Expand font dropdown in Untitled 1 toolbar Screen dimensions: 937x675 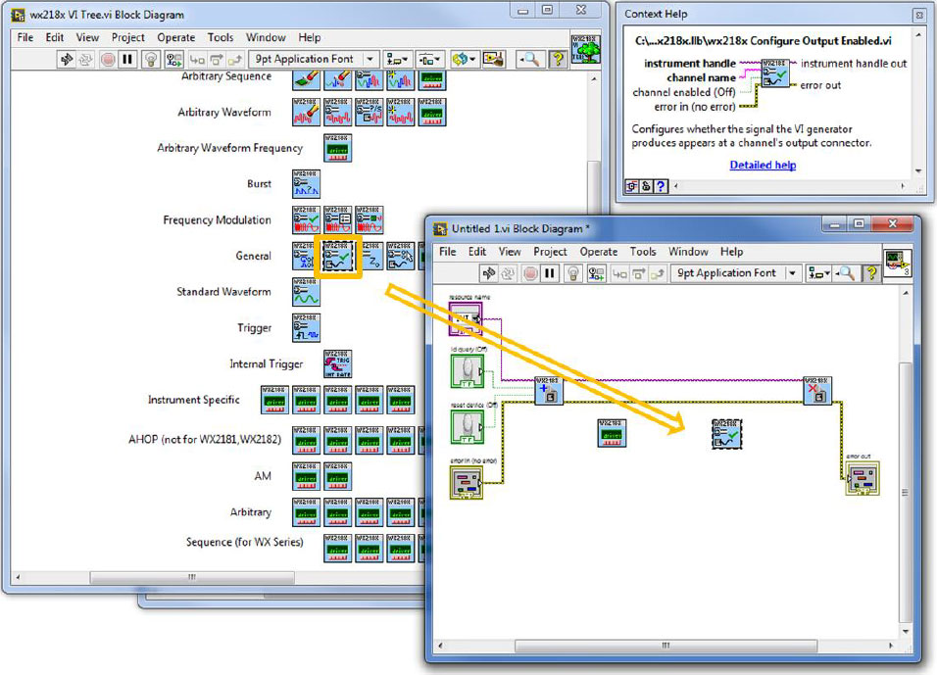792,273
